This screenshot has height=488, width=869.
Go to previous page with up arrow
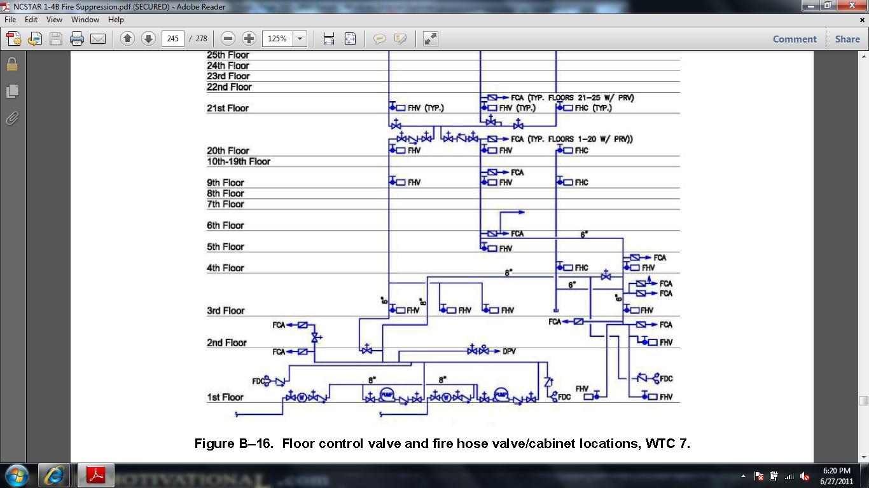(127, 39)
